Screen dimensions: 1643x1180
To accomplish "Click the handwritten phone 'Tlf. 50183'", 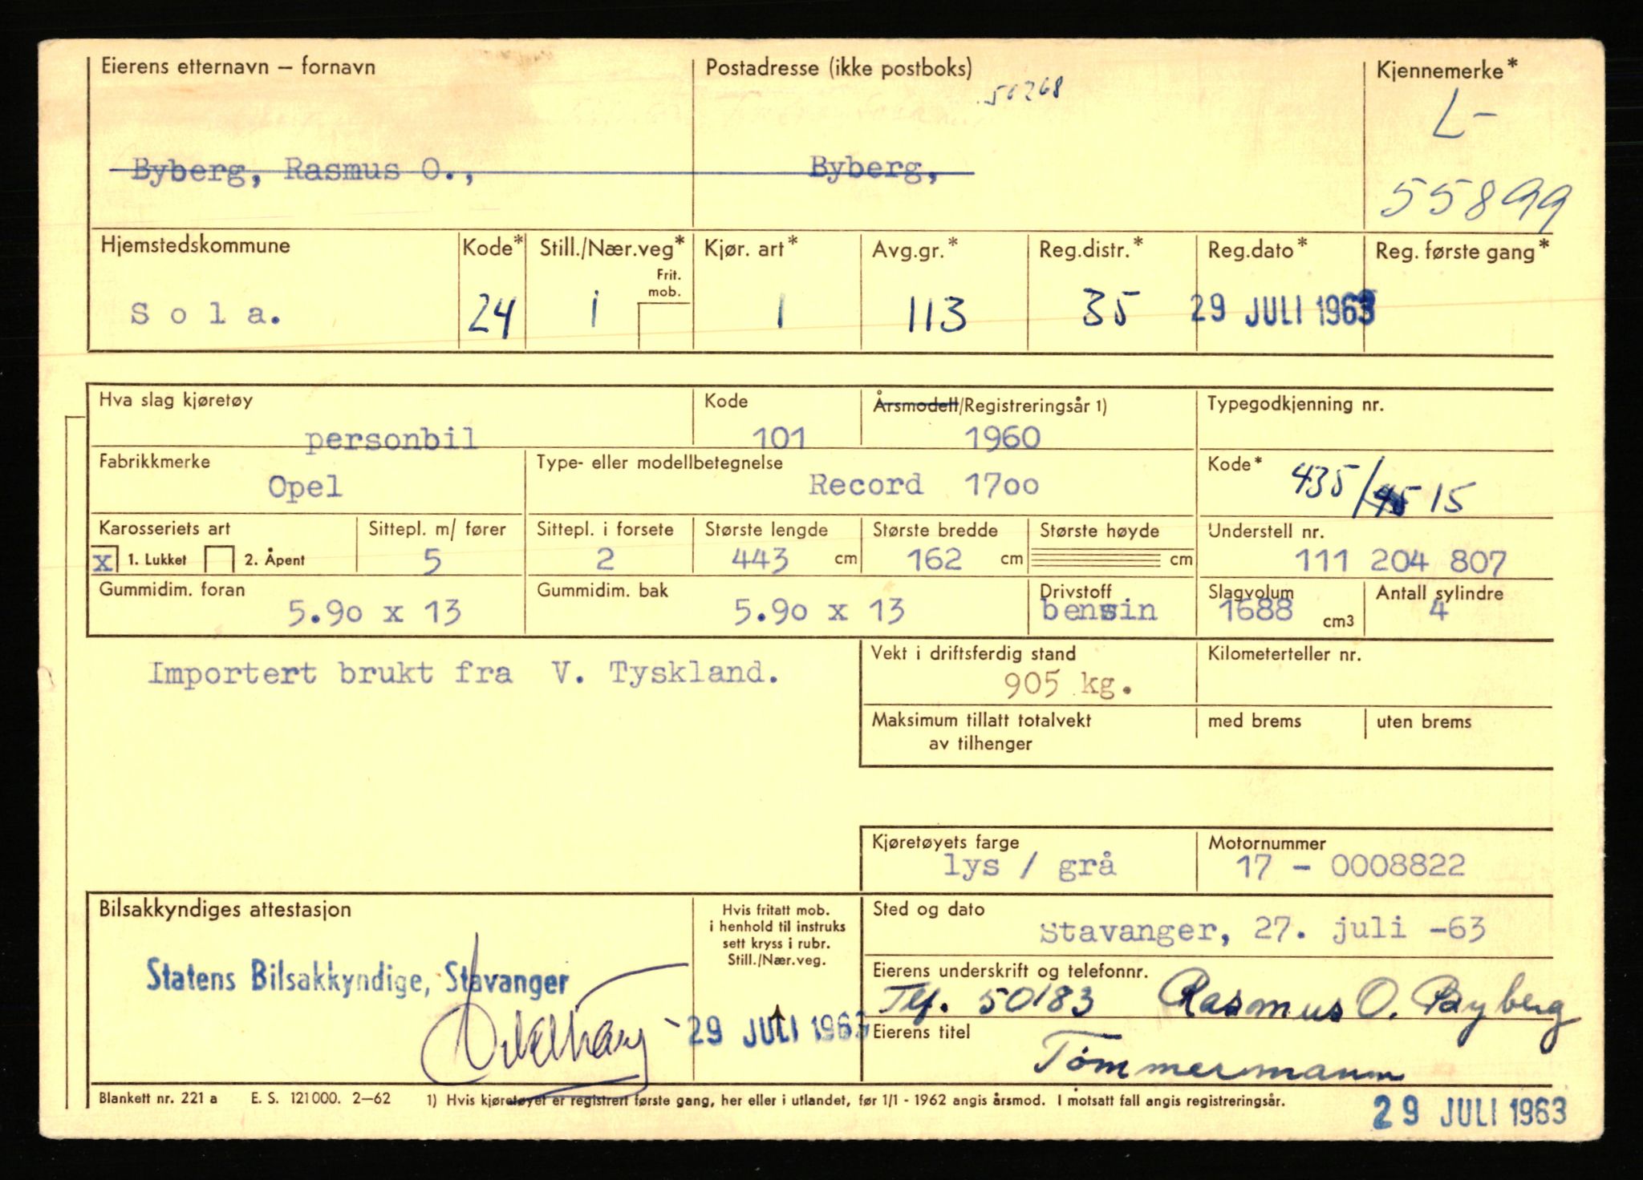I will point(988,1000).
